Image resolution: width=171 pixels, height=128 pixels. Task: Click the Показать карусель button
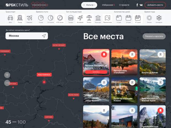154,36
